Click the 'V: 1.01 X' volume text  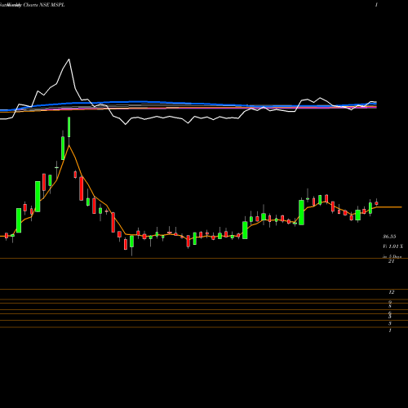click(x=392, y=246)
